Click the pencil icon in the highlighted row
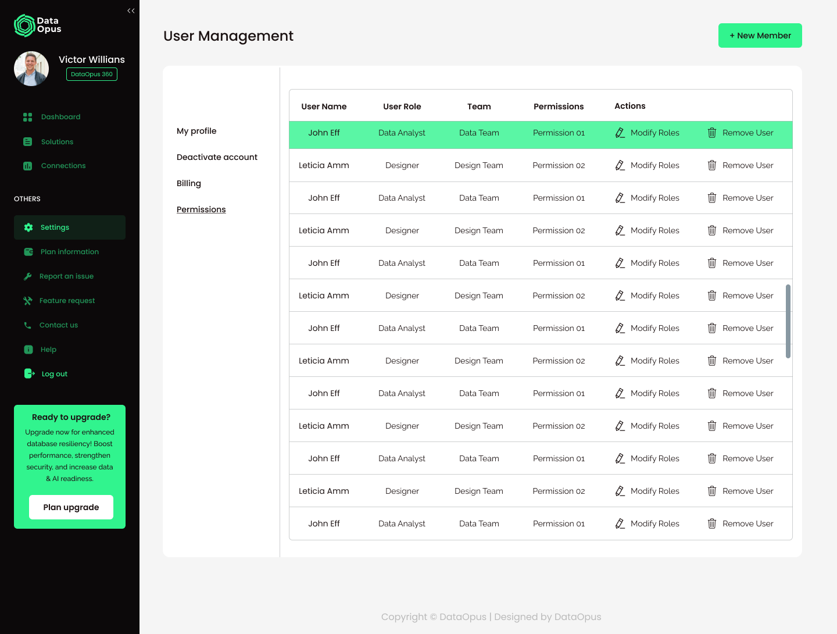 click(x=620, y=133)
